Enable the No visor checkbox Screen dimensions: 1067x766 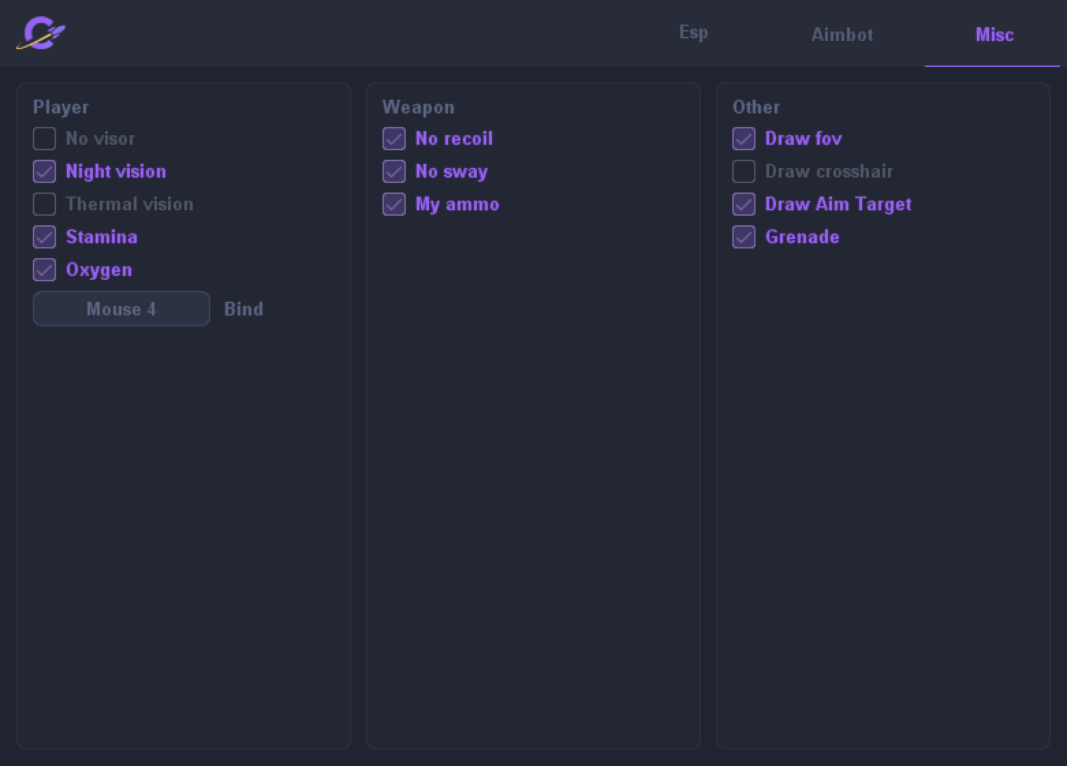[44, 139]
